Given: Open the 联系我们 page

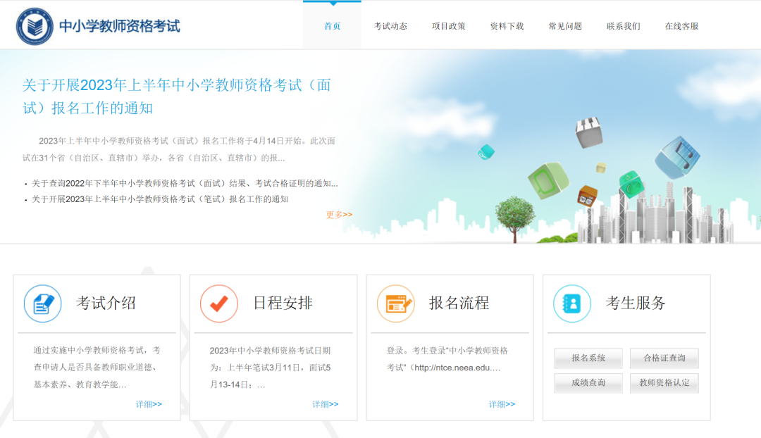Looking at the screenshot, I should [621, 25].
